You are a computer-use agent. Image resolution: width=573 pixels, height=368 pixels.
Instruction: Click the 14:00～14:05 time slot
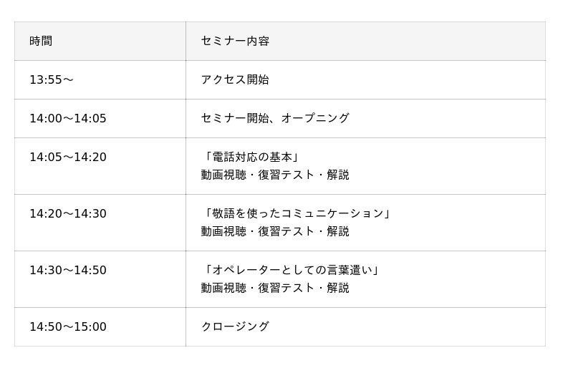click(67, 119)
